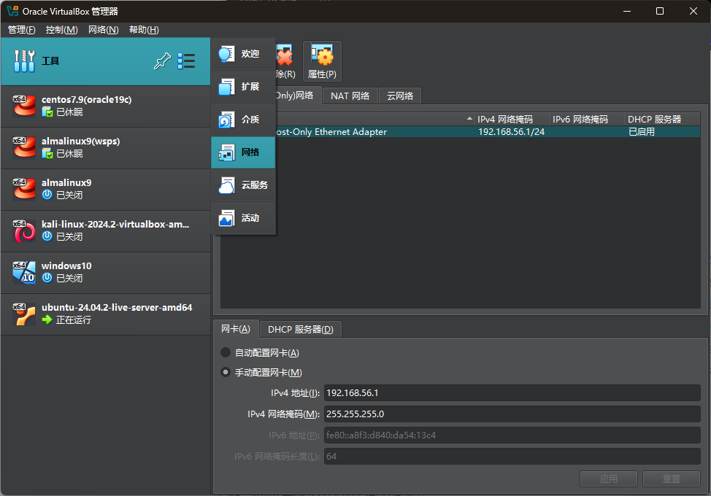Open the 帮助(H) menu
The height and width of the screenshot is (496, 711).
tap(144, 30)
